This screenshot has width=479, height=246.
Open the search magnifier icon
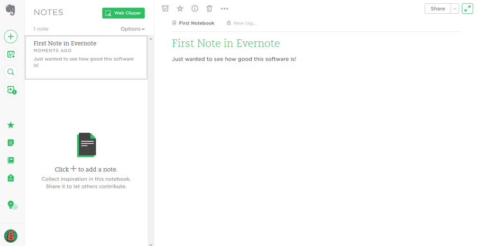pyautogui.click(x=11, y=72)
